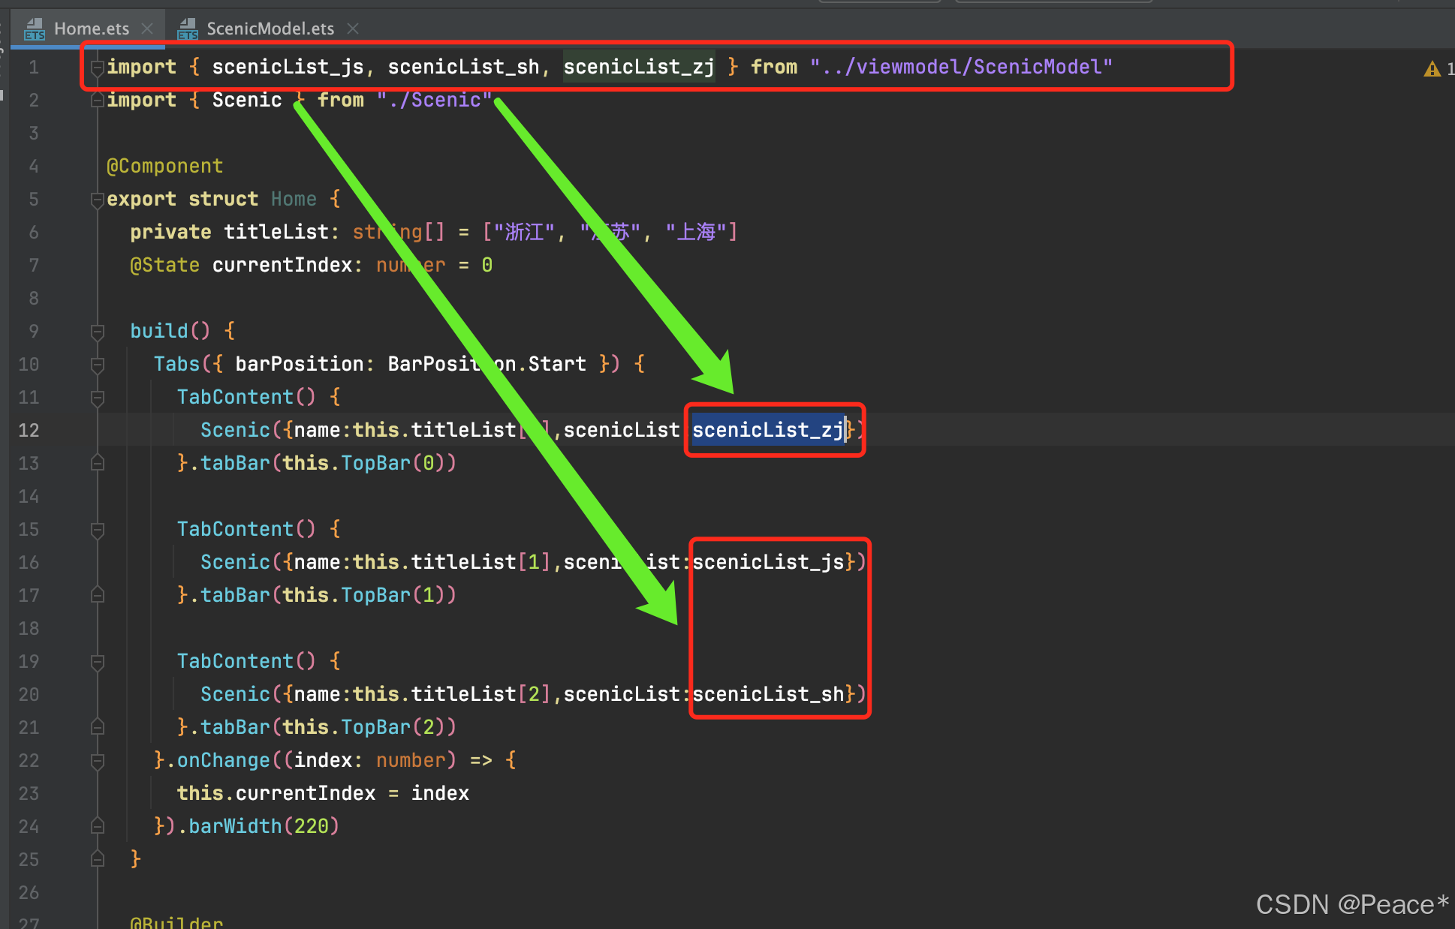Fold the Home struct at line 5
Screen dimensions: 1455x929
[97, 200]
